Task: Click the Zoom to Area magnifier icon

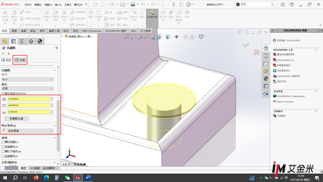Action: [x=134, y=37]
